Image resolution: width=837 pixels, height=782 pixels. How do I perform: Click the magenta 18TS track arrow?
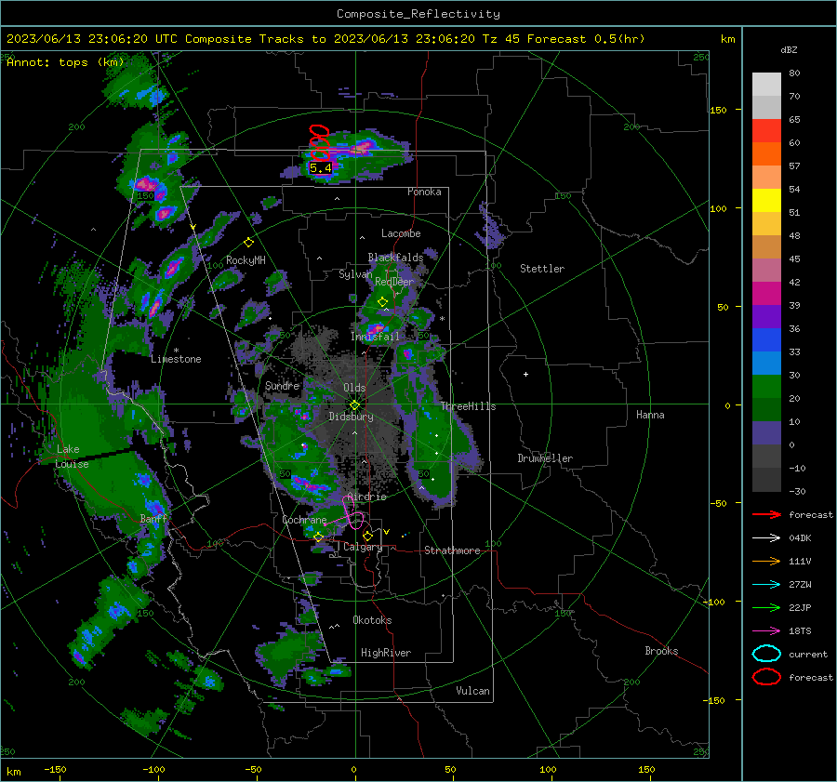point(766,631)
